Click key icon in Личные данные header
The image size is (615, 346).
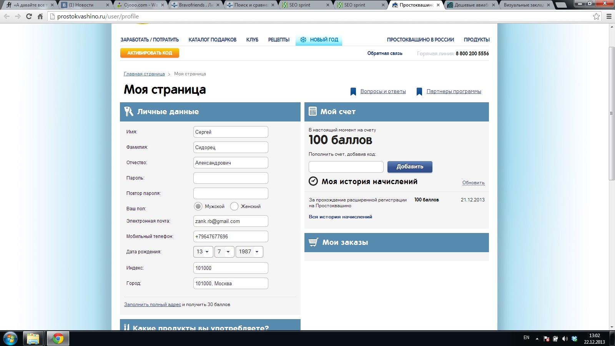pyautogui.click(x=128, y=111)
